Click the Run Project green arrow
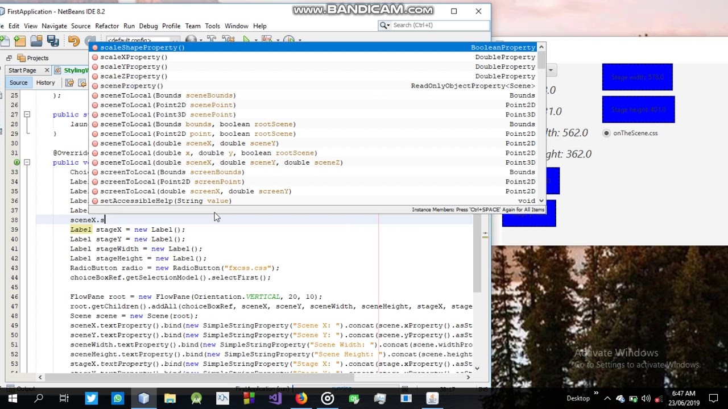The image size is (728, 409). (246, 39)
